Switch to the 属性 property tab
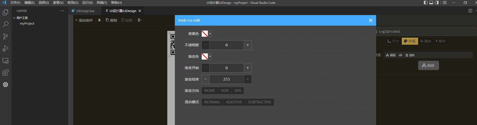The width and height of the screenshot is (477, 125). point(426,41)
